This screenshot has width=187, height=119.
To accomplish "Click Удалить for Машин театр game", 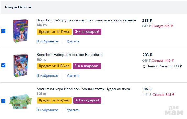I will coord(73,110).
